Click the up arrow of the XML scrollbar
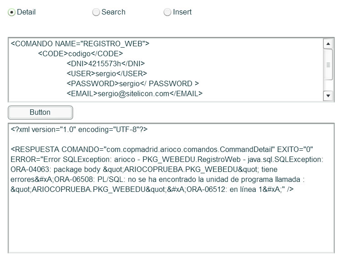The height and width of the screenshot is (269, 343). pyautogui.click(x=328, y=44)
